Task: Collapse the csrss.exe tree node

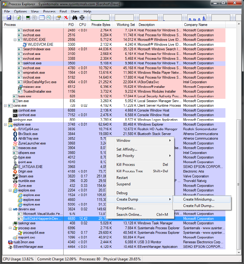Action: [x=5, y=105]
